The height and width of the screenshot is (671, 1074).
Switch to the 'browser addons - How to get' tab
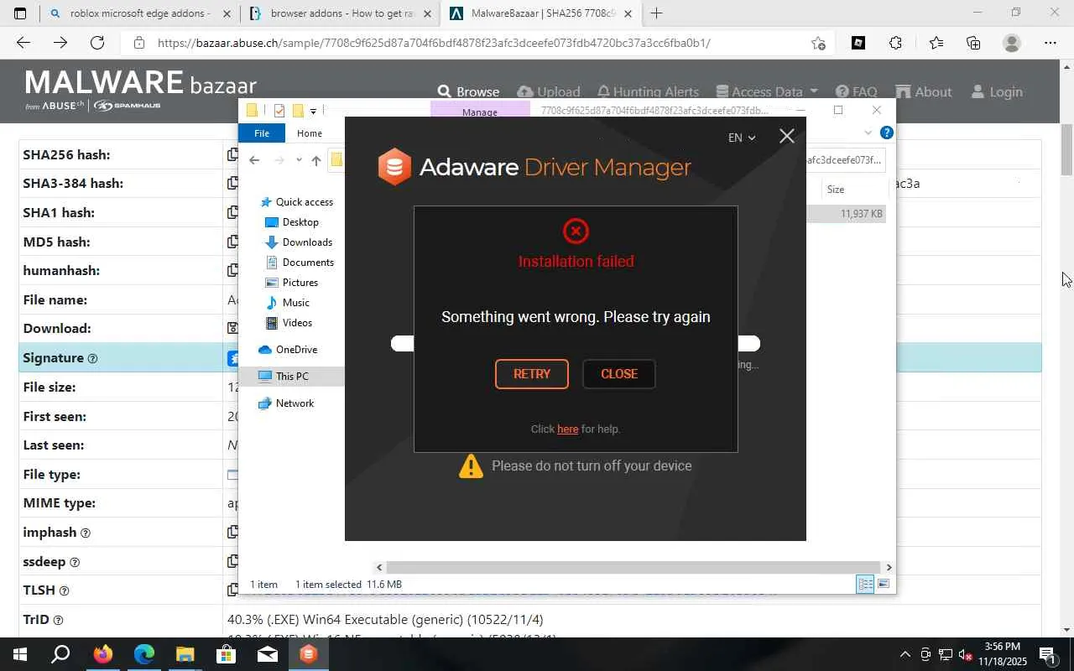click(x=341, y=13)
